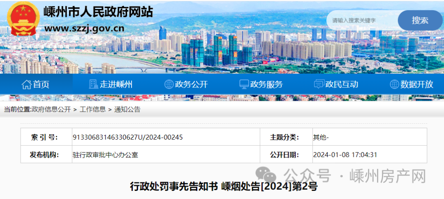Viewport: 444px width, 199px height.
Task: Click the publish date 2024-01-08 17:04:31
Action: click(345, 155)
